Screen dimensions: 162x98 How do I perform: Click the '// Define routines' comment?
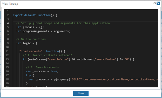[x=31, y=39]
